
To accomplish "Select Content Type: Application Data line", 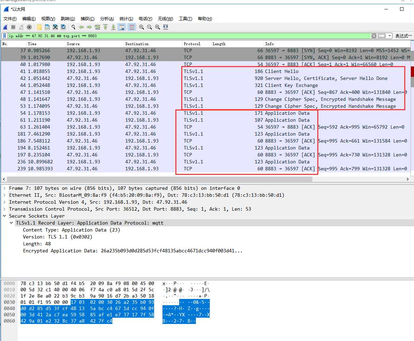I will tap(71, 230).
